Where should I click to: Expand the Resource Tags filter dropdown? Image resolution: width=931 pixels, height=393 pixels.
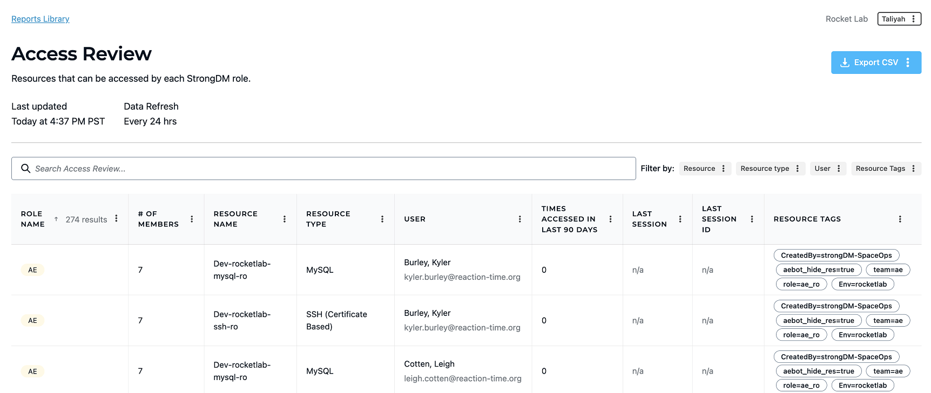[x=886, y=169]
